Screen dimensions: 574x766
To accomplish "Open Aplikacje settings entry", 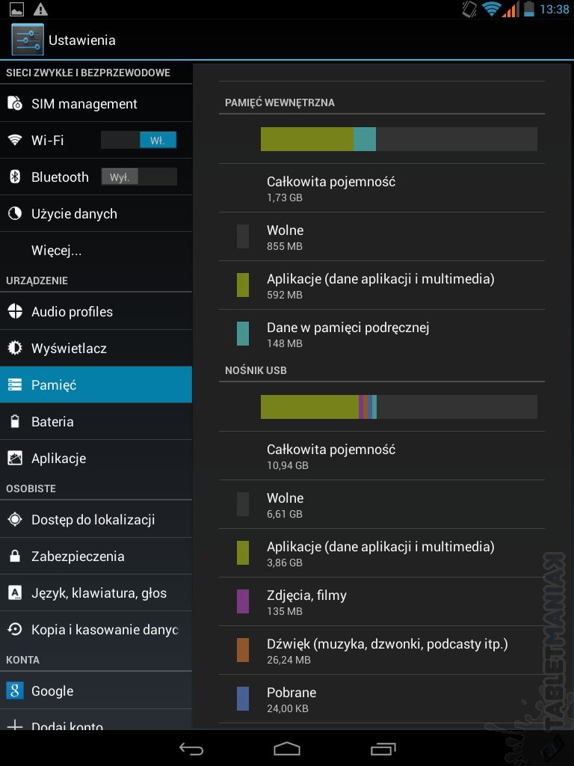I will pos(58,459).
